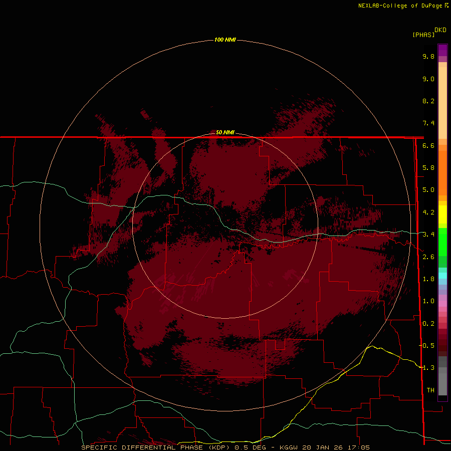451x451 pixels.
Task: Click the -0.5 value on the color scale
Action: [x=427, y=346]
